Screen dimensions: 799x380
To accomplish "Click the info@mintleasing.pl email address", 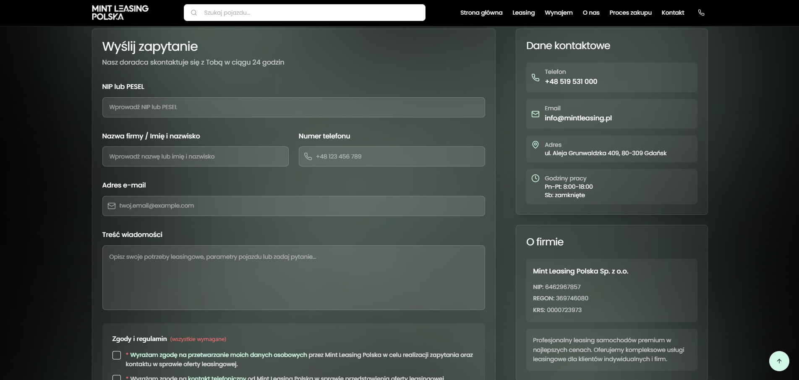I will (578, 118).
